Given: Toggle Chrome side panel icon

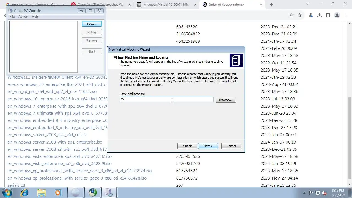Looking at the screenshot, I should 328,15.
